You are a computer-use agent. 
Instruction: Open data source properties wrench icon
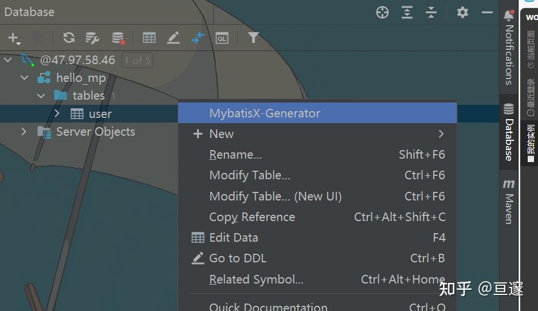pos(92,38)
